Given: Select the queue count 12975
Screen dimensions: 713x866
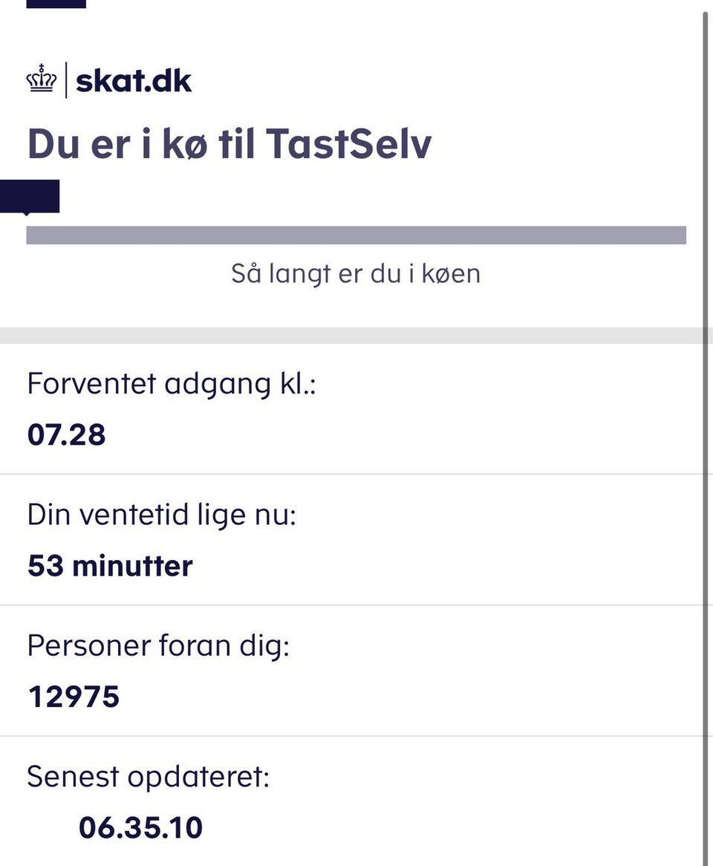Looking at the screenshot, I should click(74, 697).
